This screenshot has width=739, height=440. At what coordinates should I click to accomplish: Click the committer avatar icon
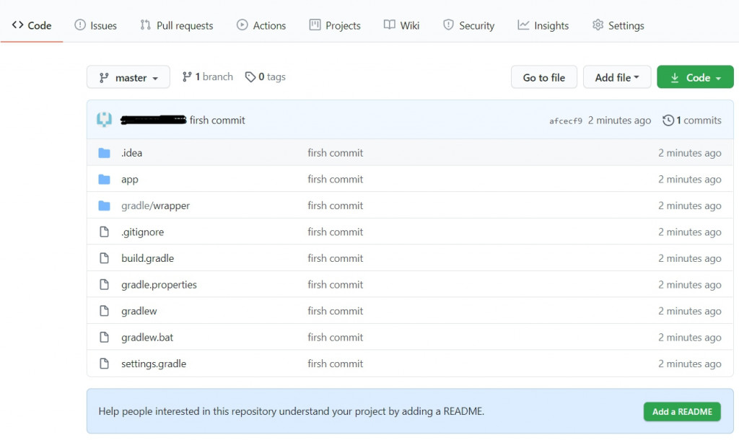pyautogui.click(x=104, y=120)
